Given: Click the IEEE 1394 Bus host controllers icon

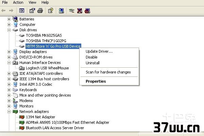Looking at the screenshot, I should click(15, 79).
